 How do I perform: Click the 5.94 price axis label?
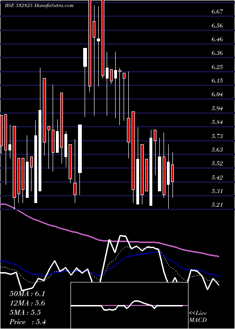point(217,108)
